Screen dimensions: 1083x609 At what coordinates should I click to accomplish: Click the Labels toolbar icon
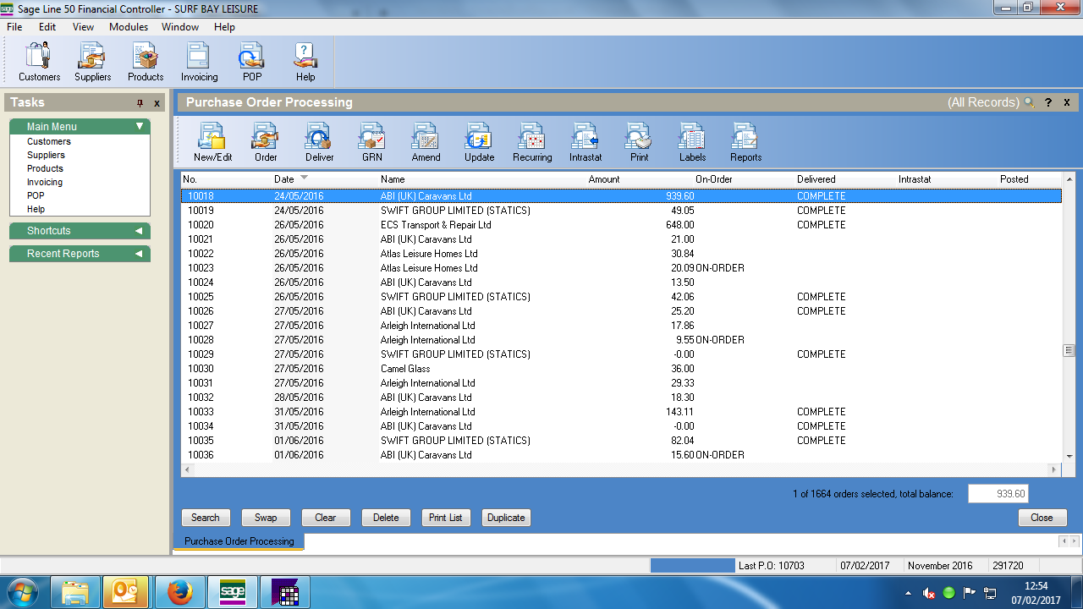(692, 142)
